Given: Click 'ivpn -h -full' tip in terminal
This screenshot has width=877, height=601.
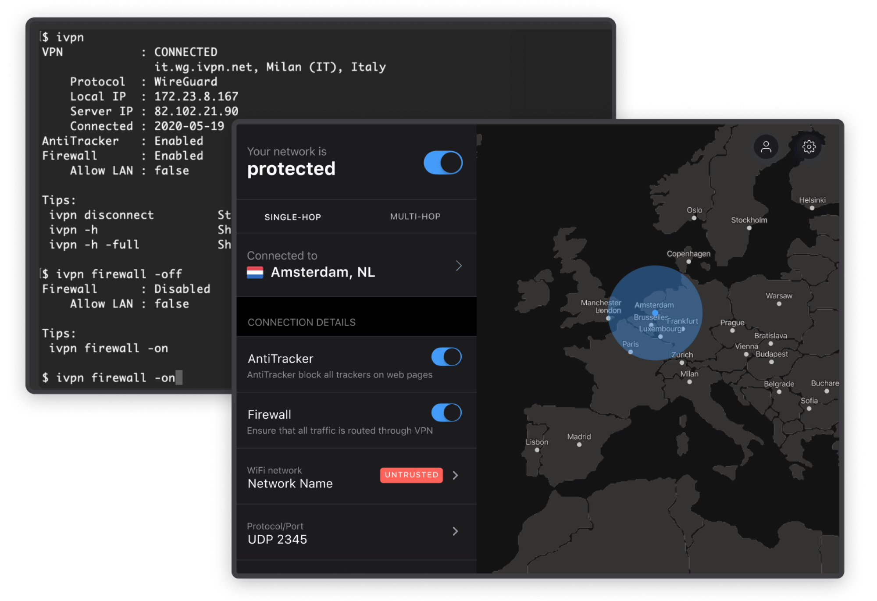Looking at the screenshot, I should [x=94, y=245].
